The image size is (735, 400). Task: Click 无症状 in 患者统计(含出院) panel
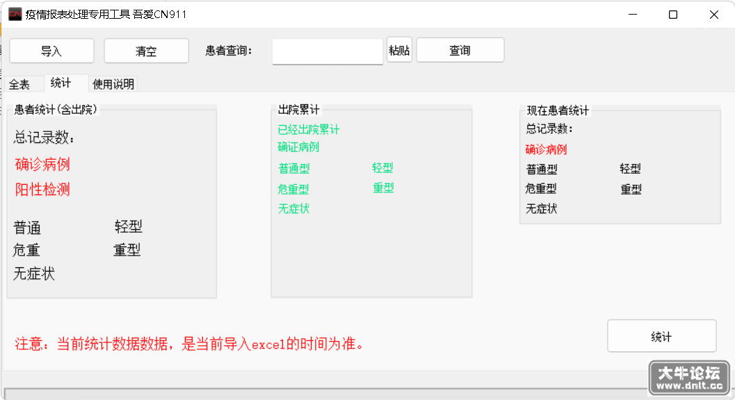tap(34, 274)
